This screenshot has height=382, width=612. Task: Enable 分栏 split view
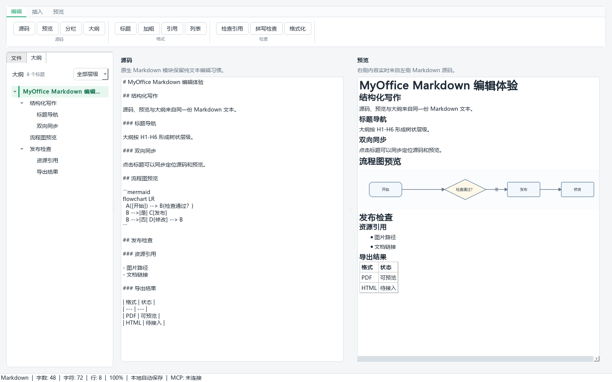[x=71, y=29]
